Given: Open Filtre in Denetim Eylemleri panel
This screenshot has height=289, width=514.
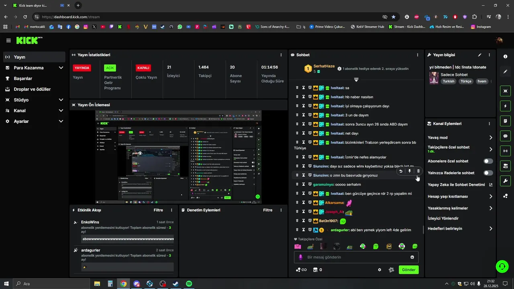Looking at the screenshot, I should click(268, 210).
